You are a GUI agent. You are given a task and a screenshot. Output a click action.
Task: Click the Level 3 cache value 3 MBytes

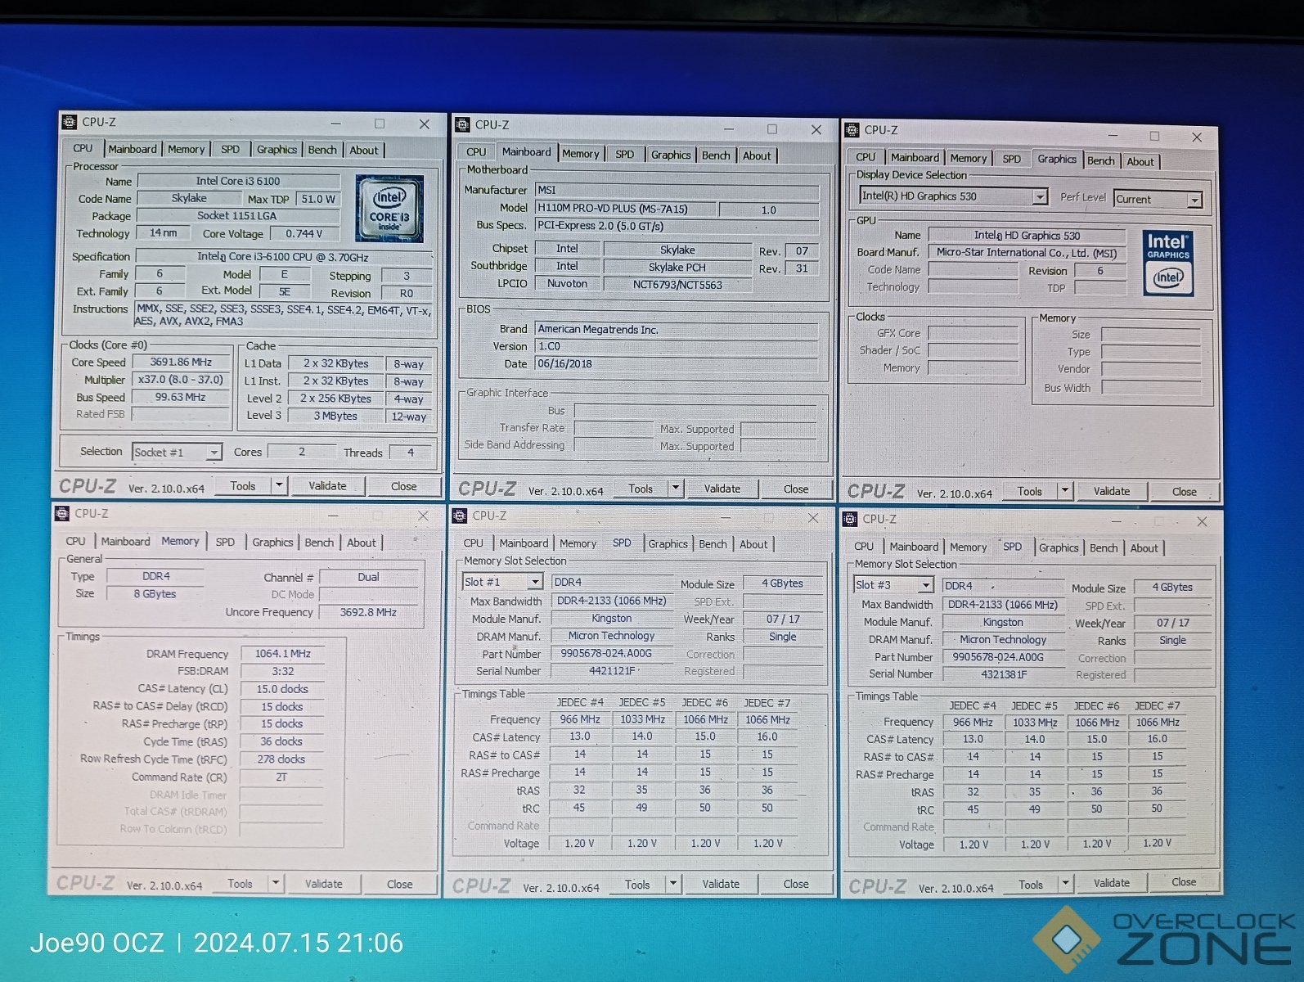(335, 416)
